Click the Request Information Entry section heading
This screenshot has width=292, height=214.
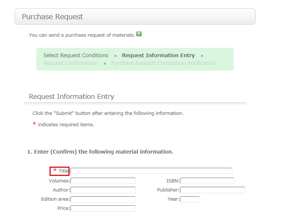click(x=71, y=96)
